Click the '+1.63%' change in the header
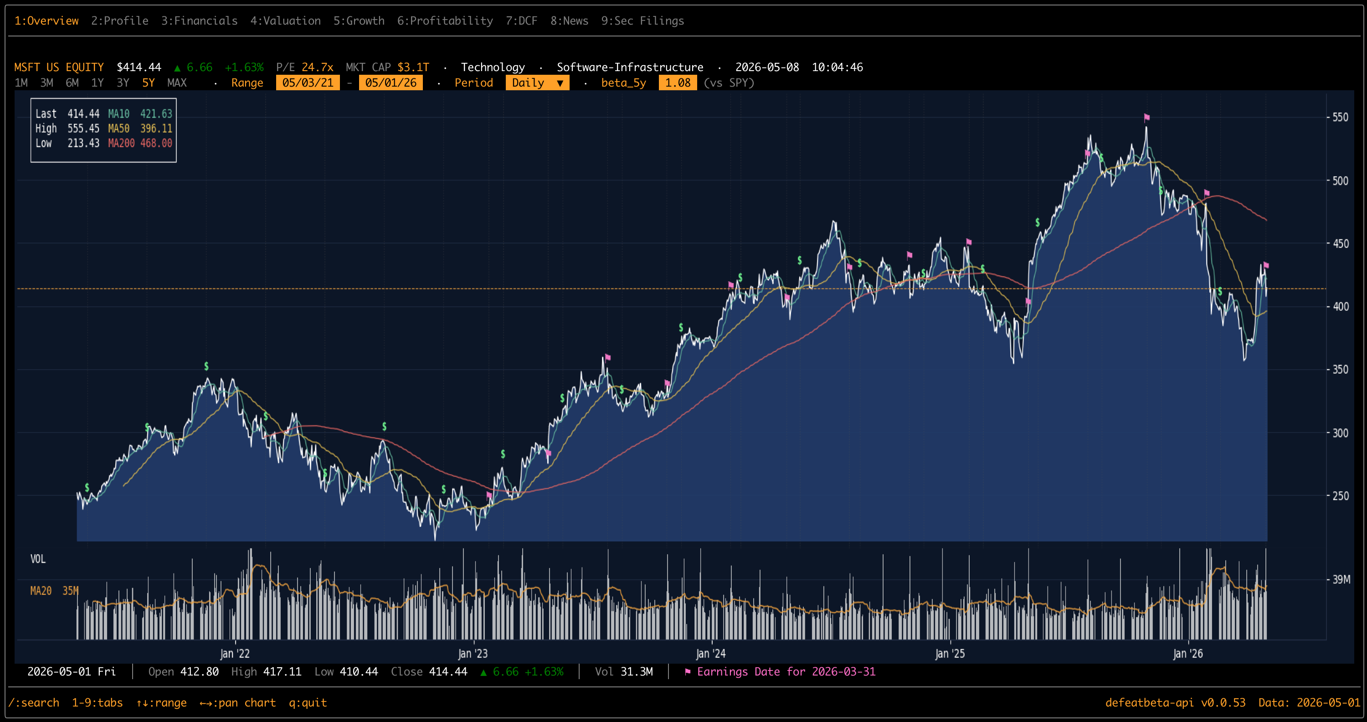 244,67
